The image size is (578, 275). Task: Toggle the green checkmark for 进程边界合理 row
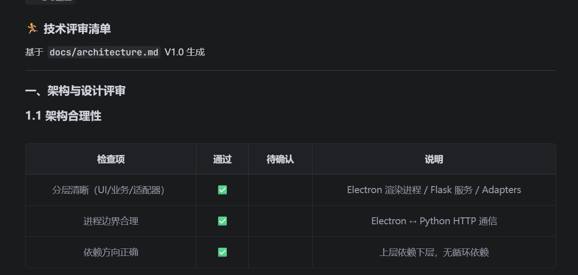pos(222,221)
